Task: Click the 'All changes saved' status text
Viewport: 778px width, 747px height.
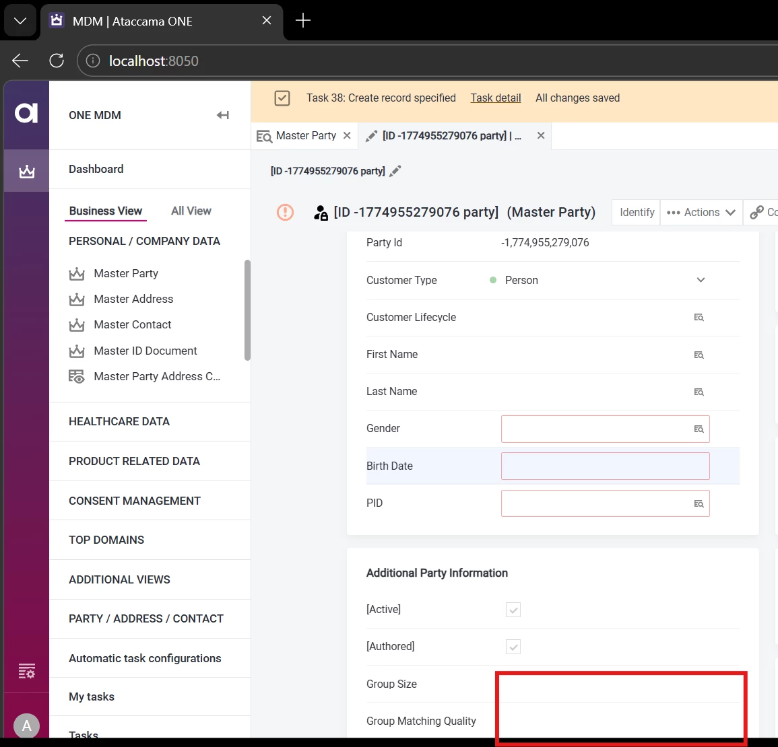Action: point(577,98)
